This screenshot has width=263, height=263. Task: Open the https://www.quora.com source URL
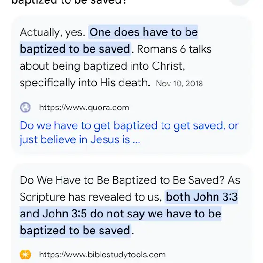[x=84, y=108]
